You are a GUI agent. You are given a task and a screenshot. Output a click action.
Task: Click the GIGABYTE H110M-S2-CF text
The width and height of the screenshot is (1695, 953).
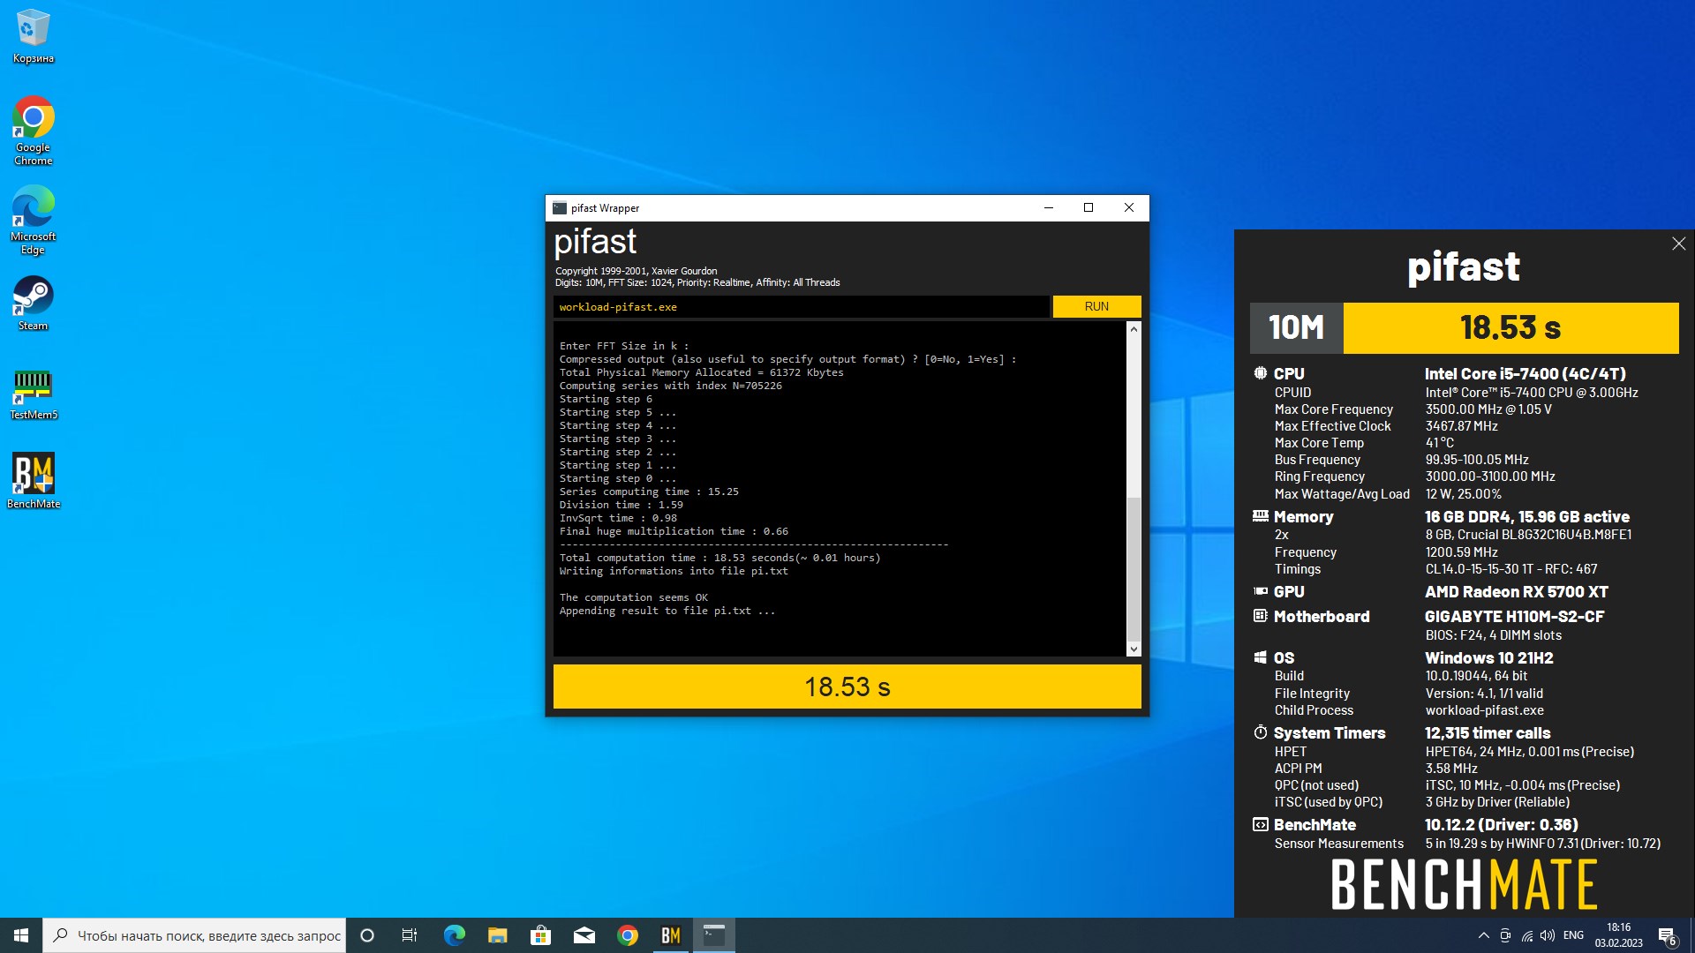click(x=1514, y=617)
